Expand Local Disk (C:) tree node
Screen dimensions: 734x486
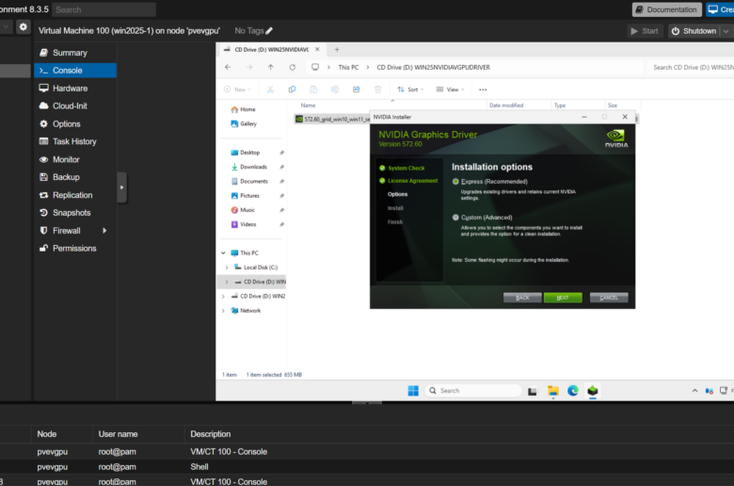[x=227, y=267]
